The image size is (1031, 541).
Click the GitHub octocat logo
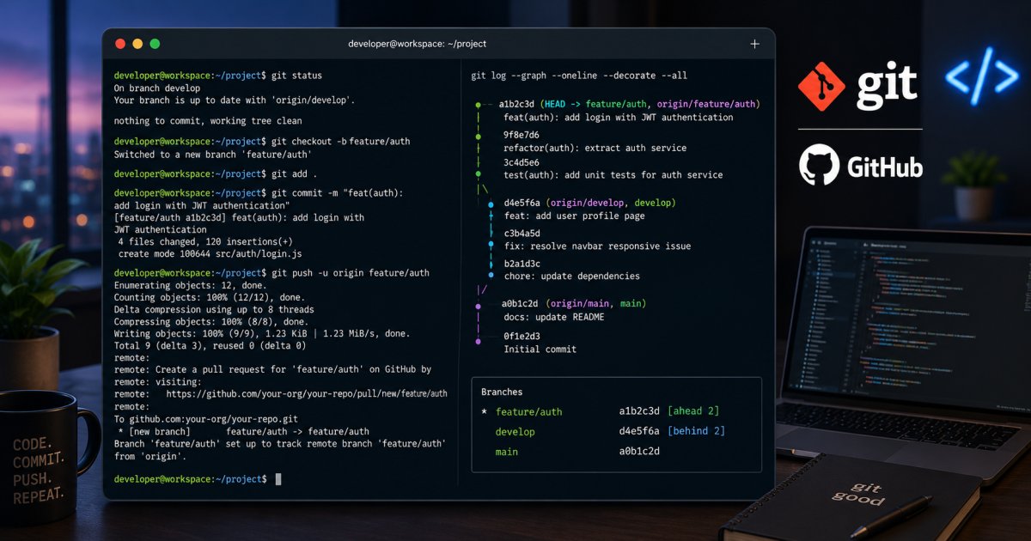coord(819,165)
